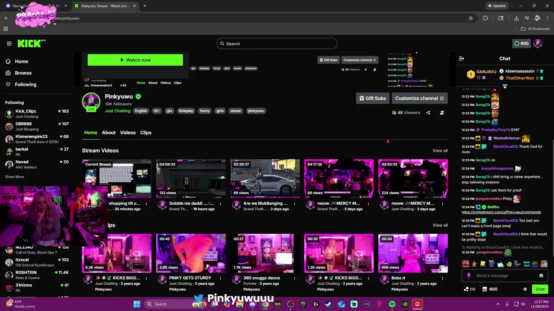Open Spotify from the taskbar
The image size is (554, 311).
[392, 304]
